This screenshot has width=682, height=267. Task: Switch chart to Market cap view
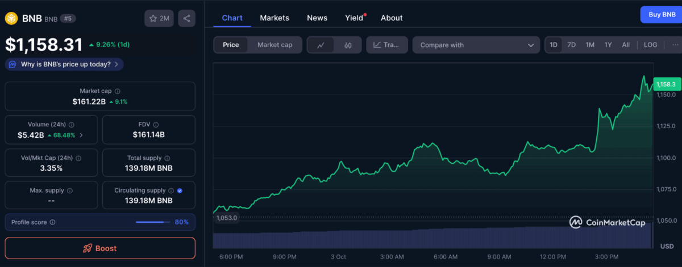(275, 45)
